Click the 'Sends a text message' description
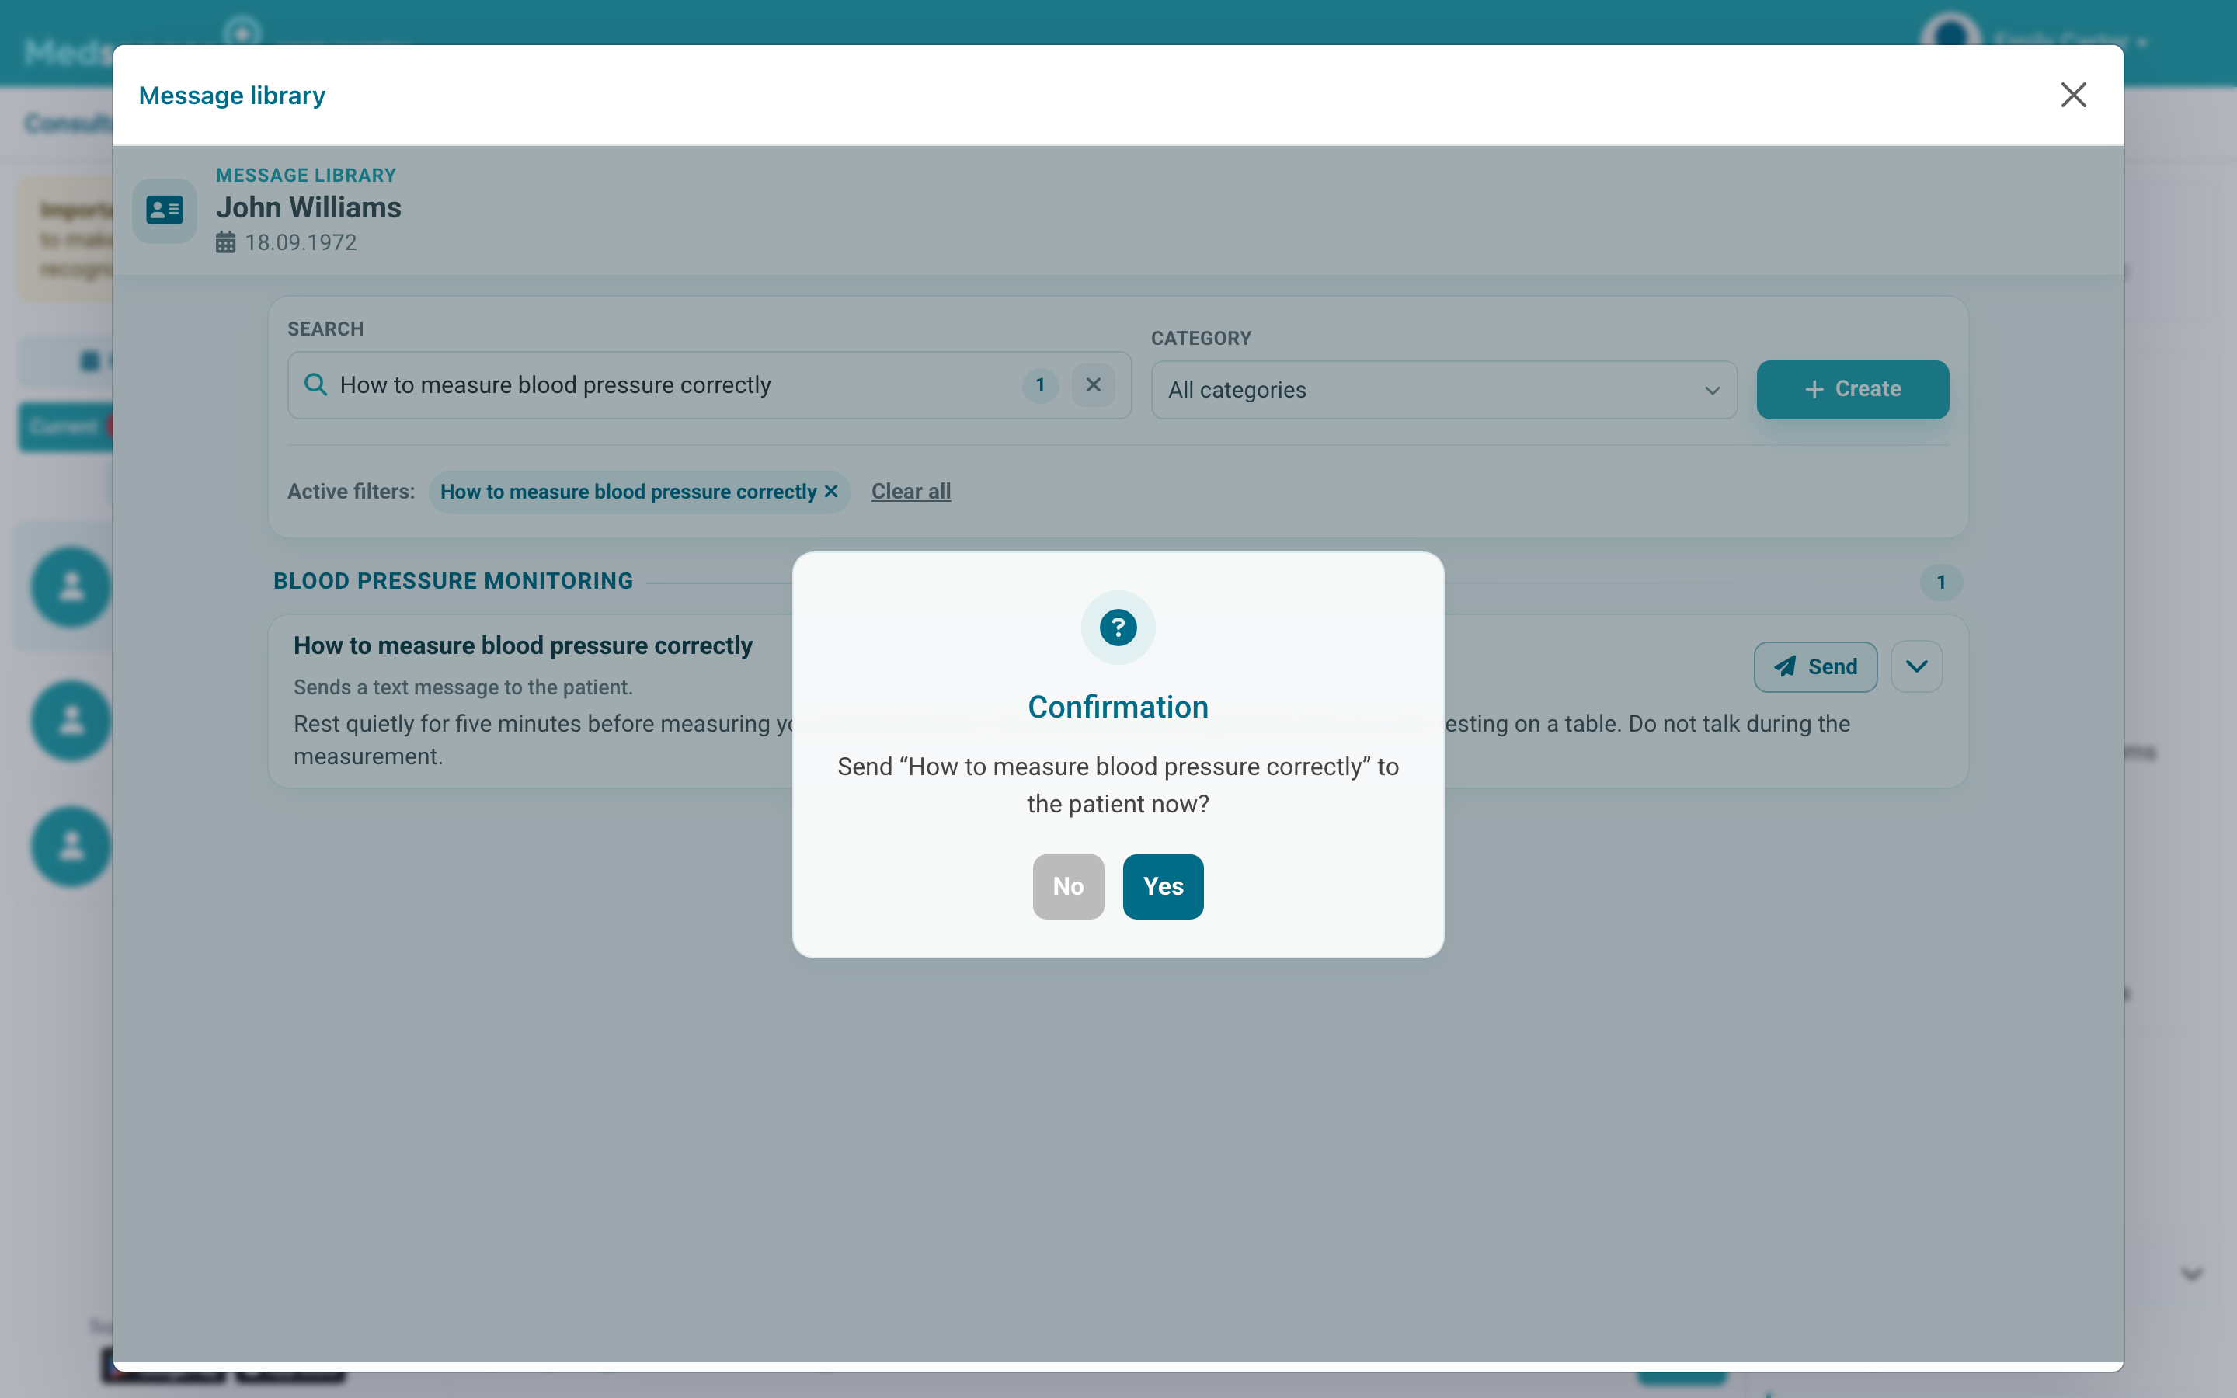This screenshot has height=1398, width=2237. [x=463, y=688]
